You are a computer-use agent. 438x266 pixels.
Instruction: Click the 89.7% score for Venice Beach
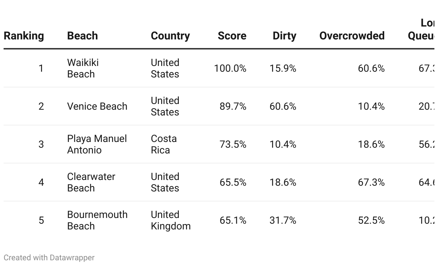point(233,106)
